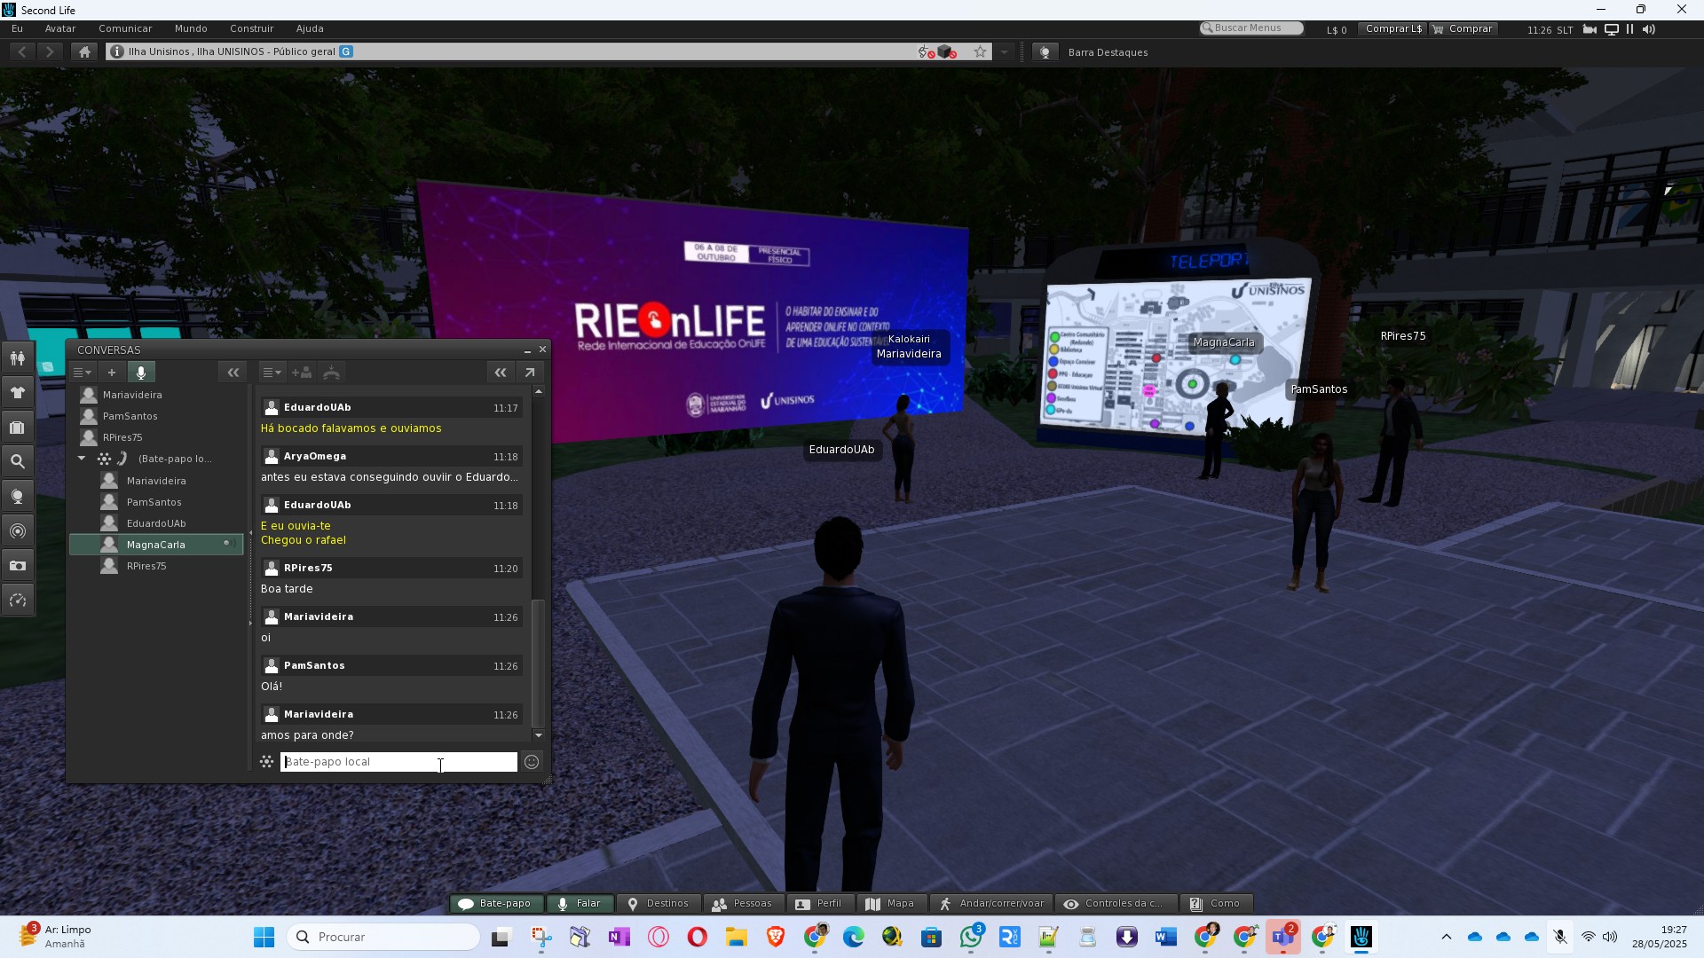
Task: Start new conversation with plus icon
Action: (112, 373)
